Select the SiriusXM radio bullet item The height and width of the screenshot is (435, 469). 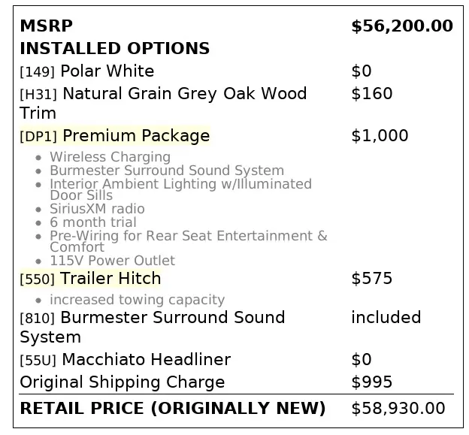coord(97,209)
